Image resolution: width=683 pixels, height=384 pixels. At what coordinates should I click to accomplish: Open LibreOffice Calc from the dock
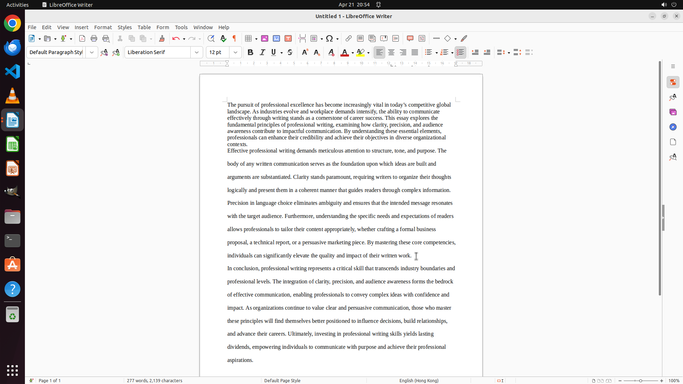pos(12,144)
